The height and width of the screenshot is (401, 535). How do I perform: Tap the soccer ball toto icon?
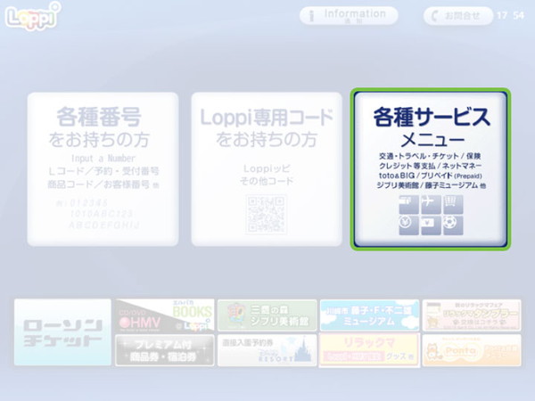tap(453, 225)
